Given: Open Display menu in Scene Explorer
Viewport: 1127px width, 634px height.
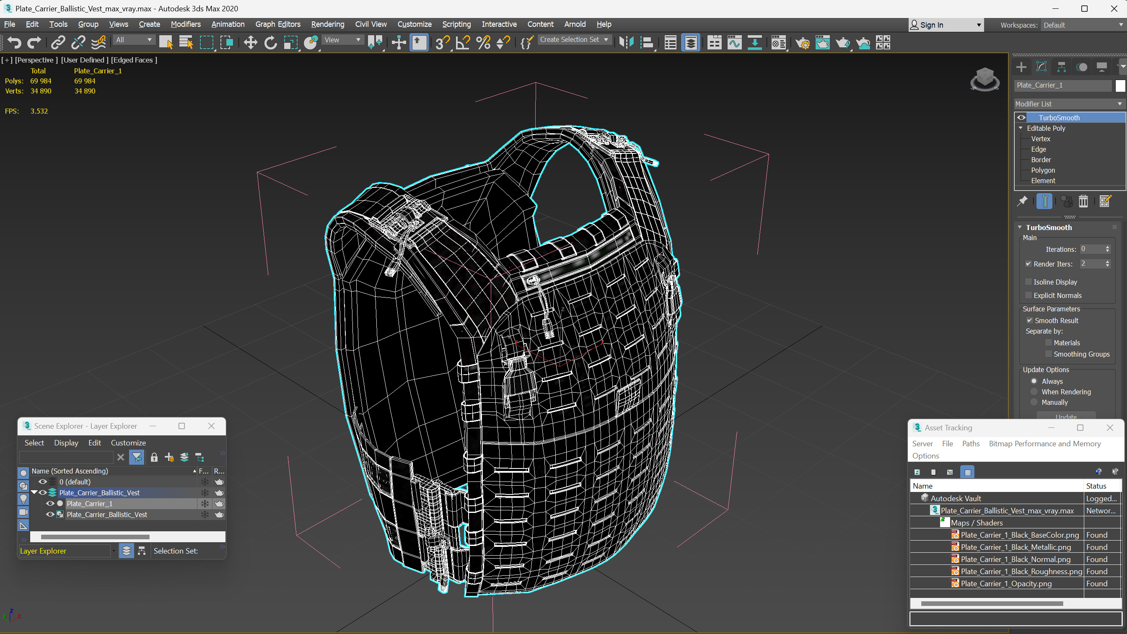Looking at the screenshot, I should coord(66,443).
